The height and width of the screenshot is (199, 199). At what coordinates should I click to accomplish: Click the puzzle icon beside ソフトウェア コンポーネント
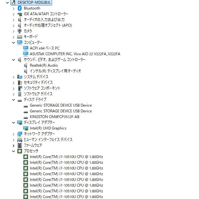tap(20, 88)
